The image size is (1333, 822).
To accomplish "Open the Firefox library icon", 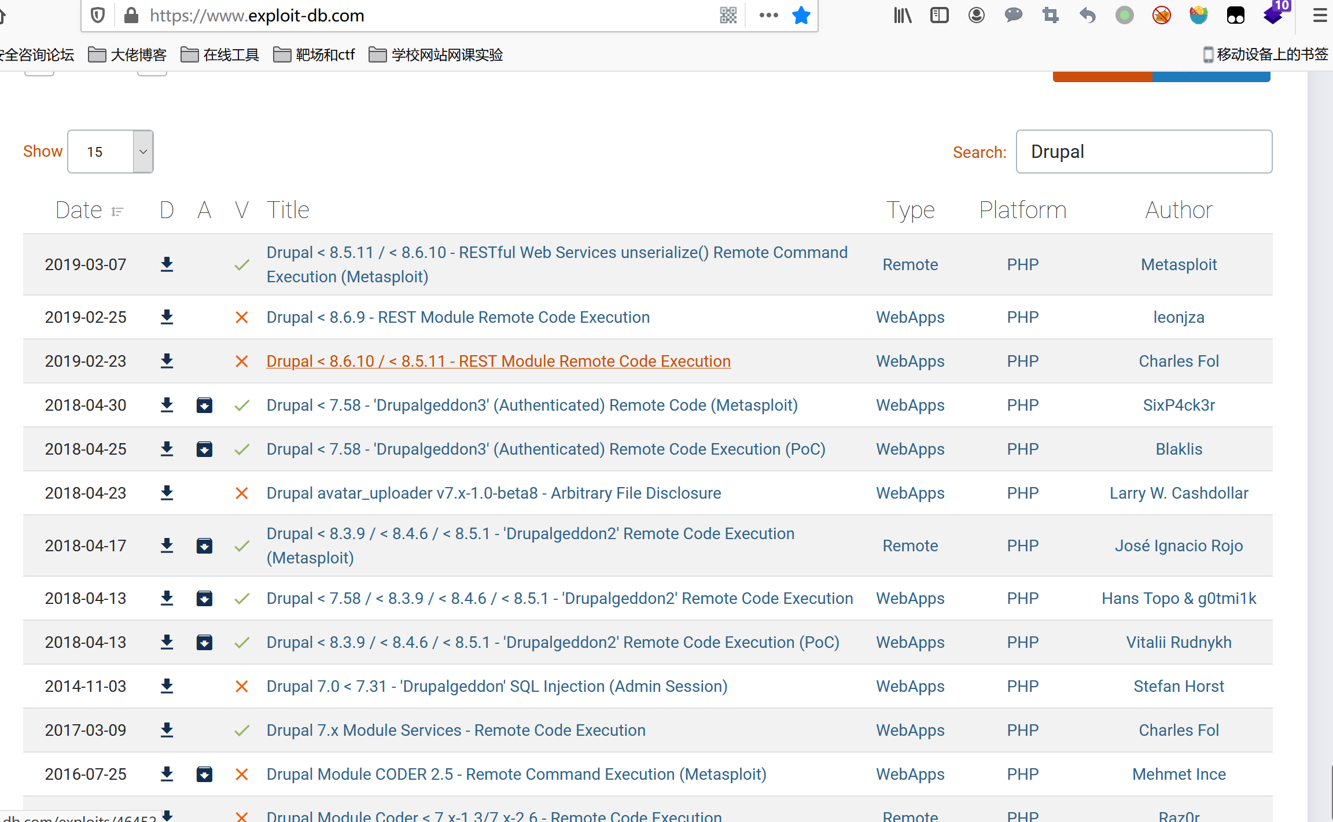I will (903, 16).
